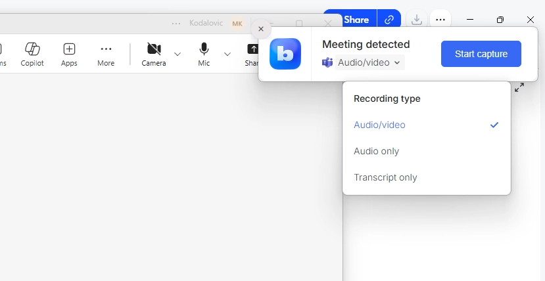Open the ellipsis menu left of Kodalovic
Viewport: 545px width, 281px height.
[176, 24]
